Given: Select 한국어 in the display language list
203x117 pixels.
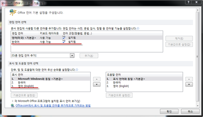Looking at the screenshot, I should coord(51,83).
